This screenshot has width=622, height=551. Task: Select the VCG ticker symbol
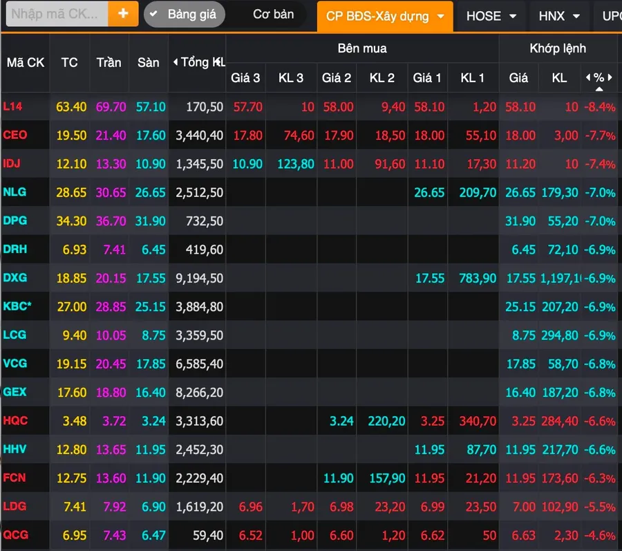coord(15,364)
